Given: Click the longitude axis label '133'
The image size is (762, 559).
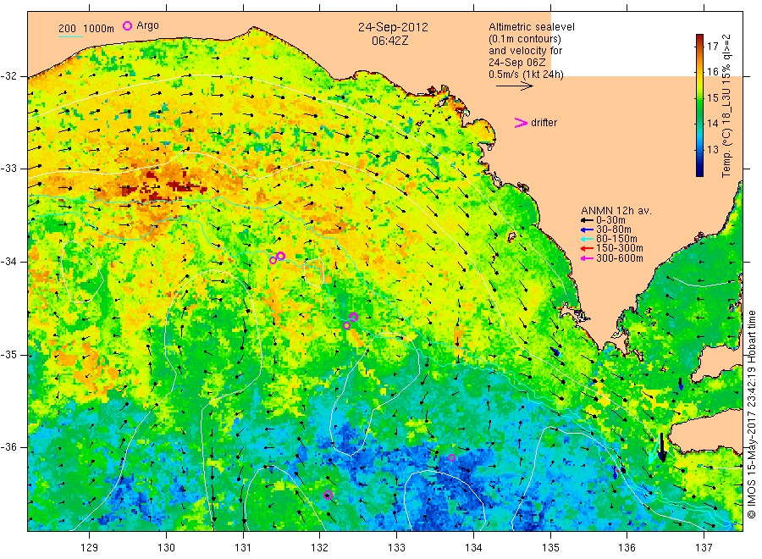Looking at the screenshot, I should 396,548.
